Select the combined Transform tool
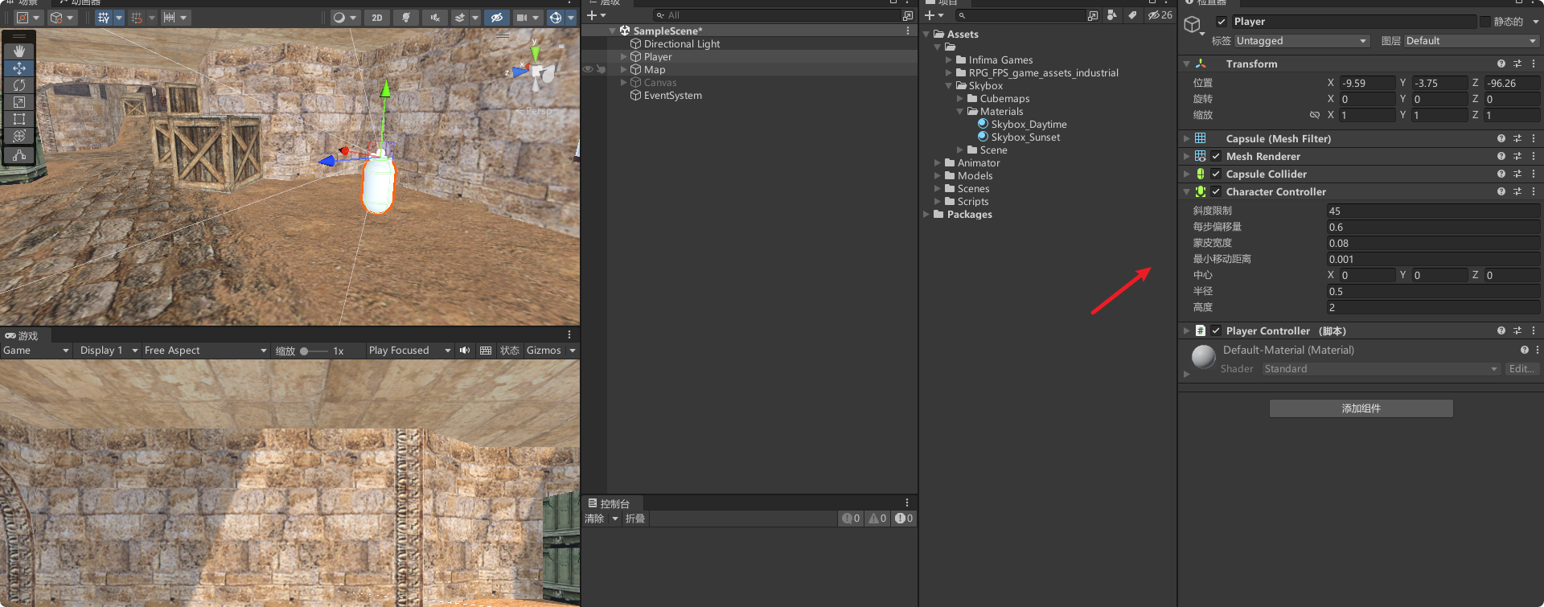This screenshot has width=1544, height=607. click(19, 136)
